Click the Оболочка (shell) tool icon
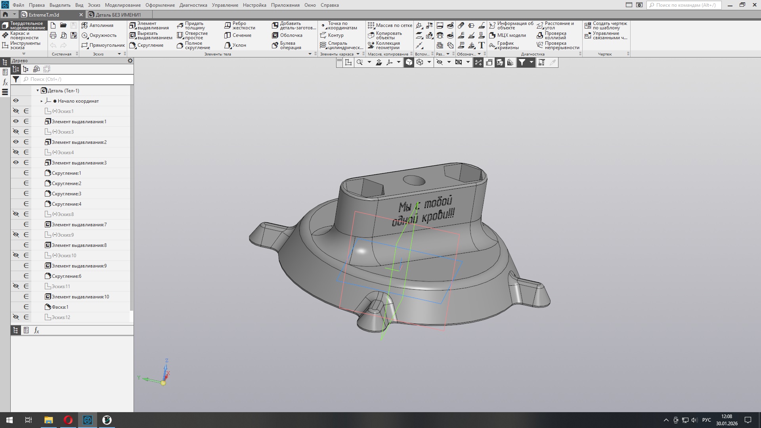 click(x=275, y=35)
